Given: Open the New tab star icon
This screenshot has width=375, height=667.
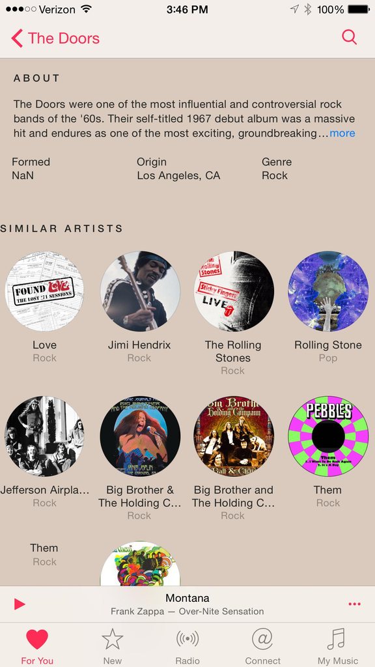Looking at the screenshot, I should pos(112,647).
